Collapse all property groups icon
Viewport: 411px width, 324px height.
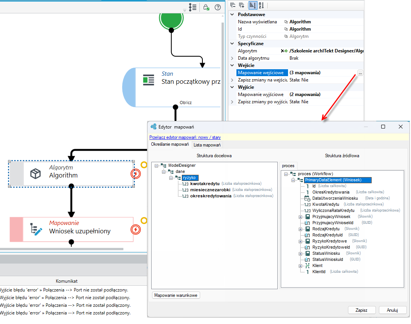(233, 5)
